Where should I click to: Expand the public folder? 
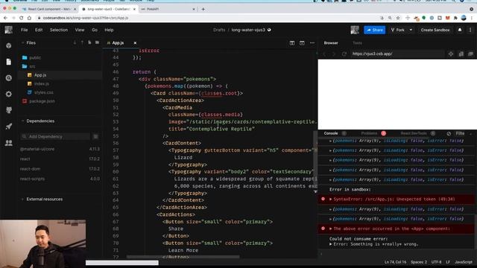tap(31, 57)
